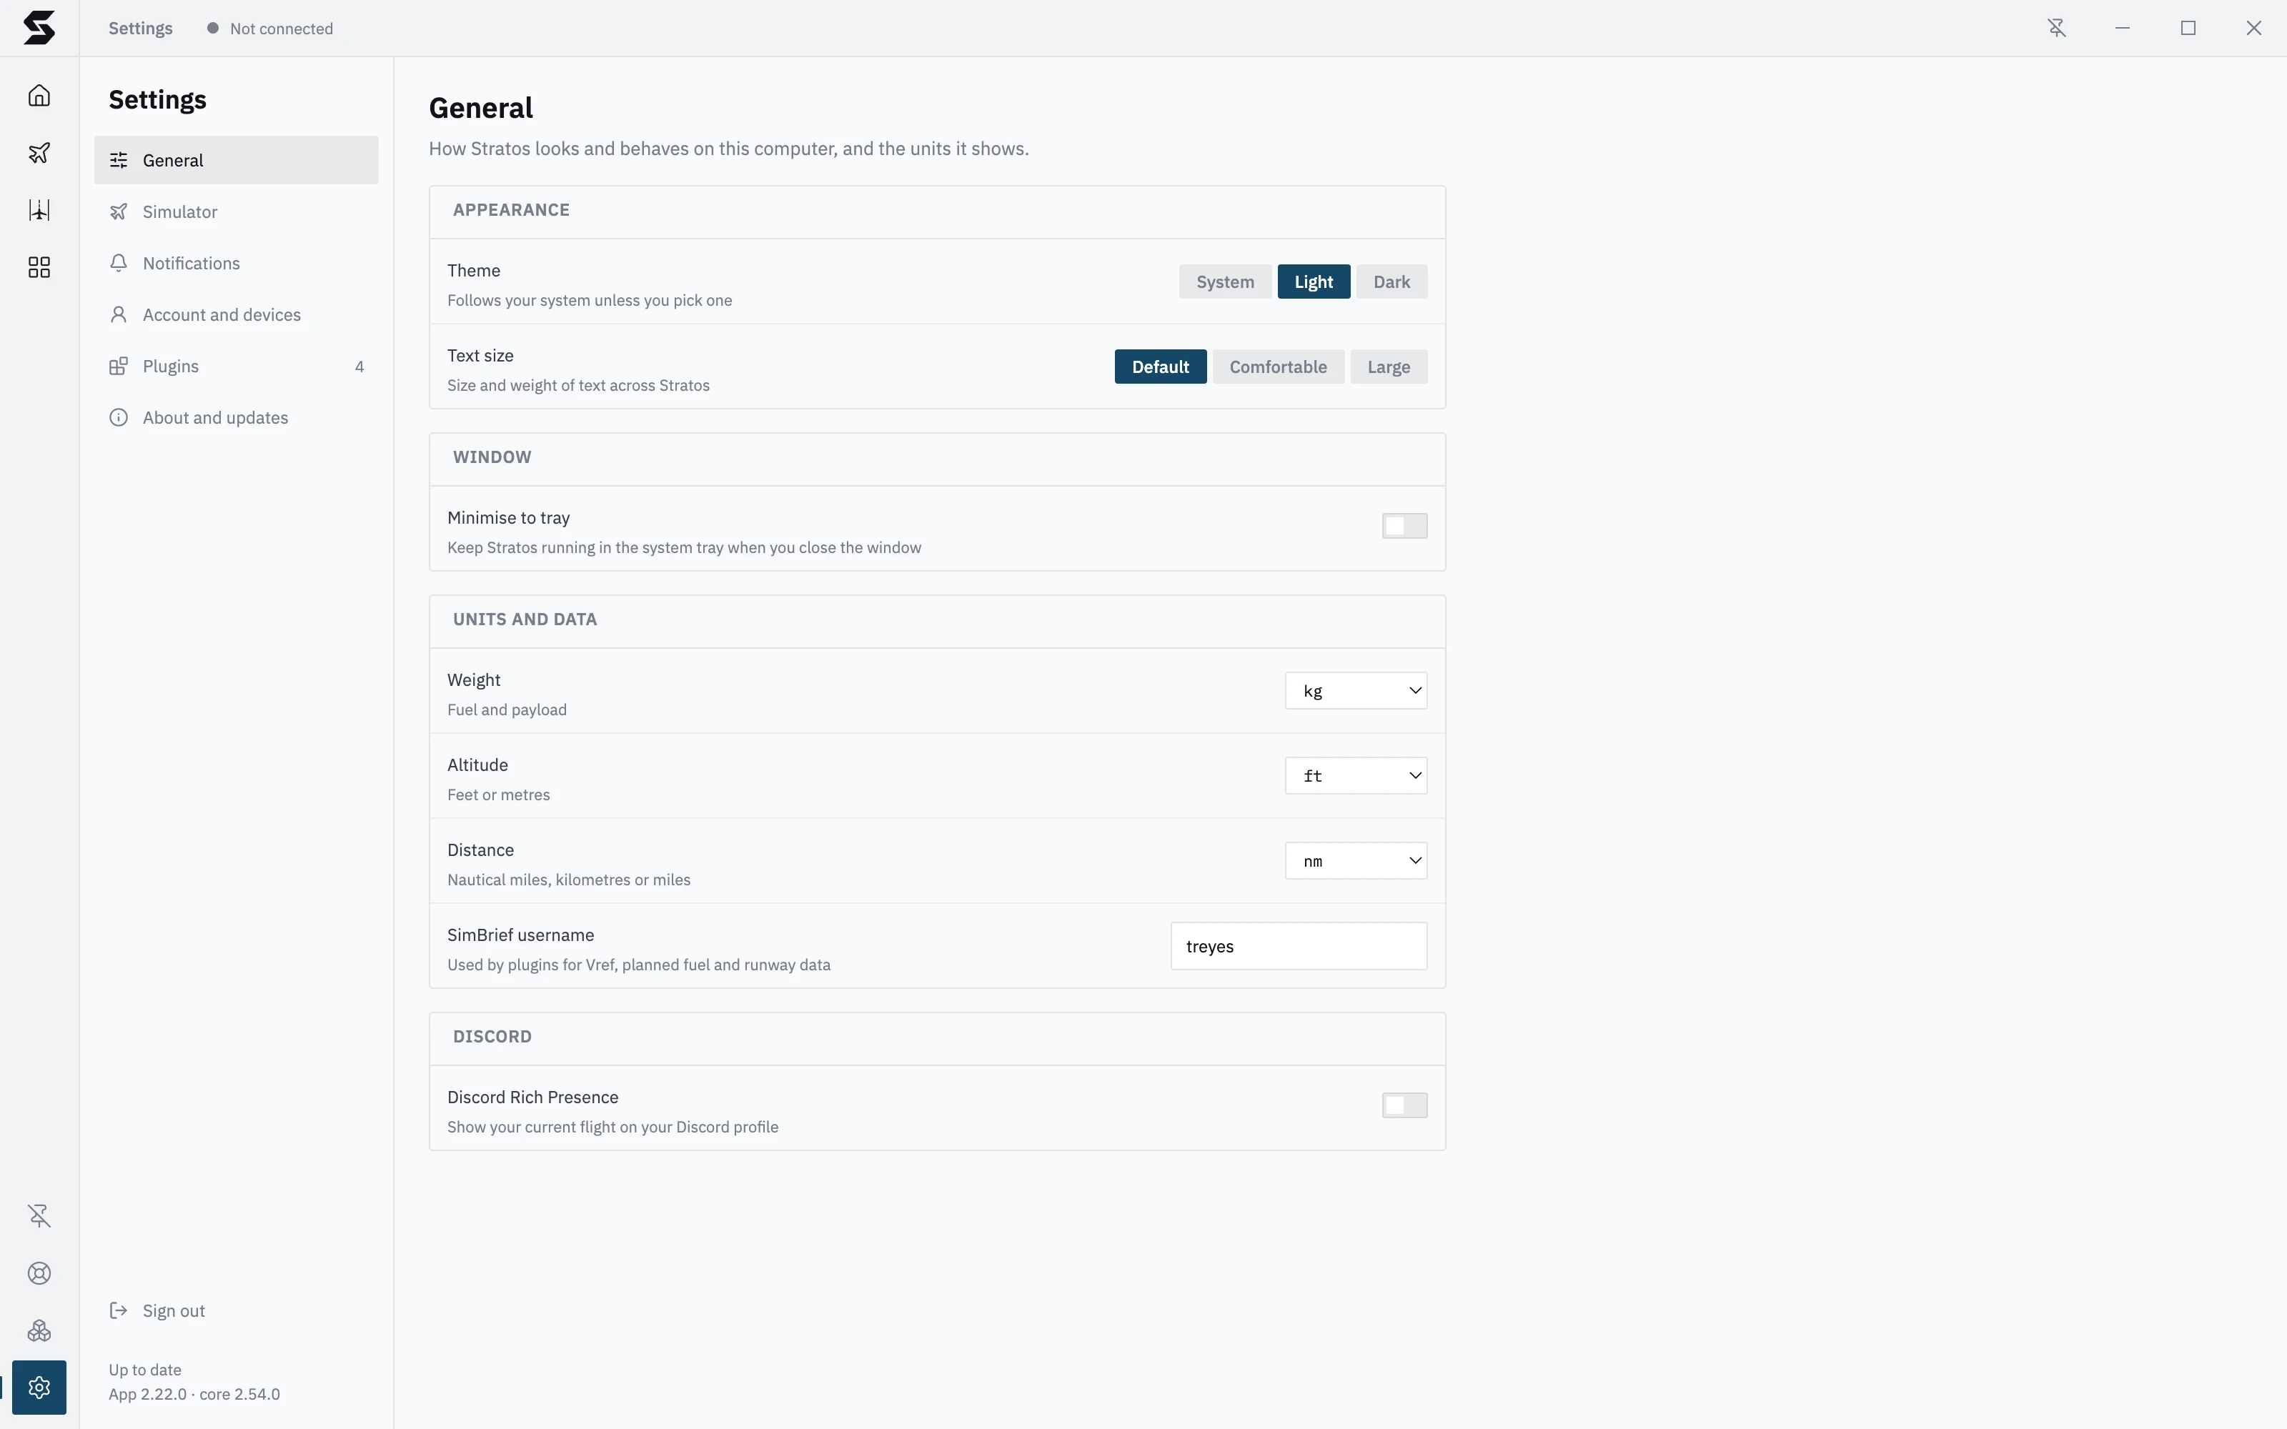2287x1429 pixels.
Task: Click the bell icon next to Notifications
Action: pos(118,263)
